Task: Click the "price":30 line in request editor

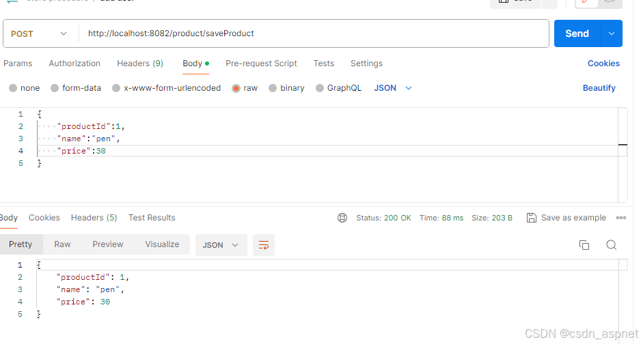Action: 81,151
